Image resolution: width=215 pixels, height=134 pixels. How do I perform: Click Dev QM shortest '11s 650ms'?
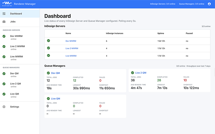107,88
